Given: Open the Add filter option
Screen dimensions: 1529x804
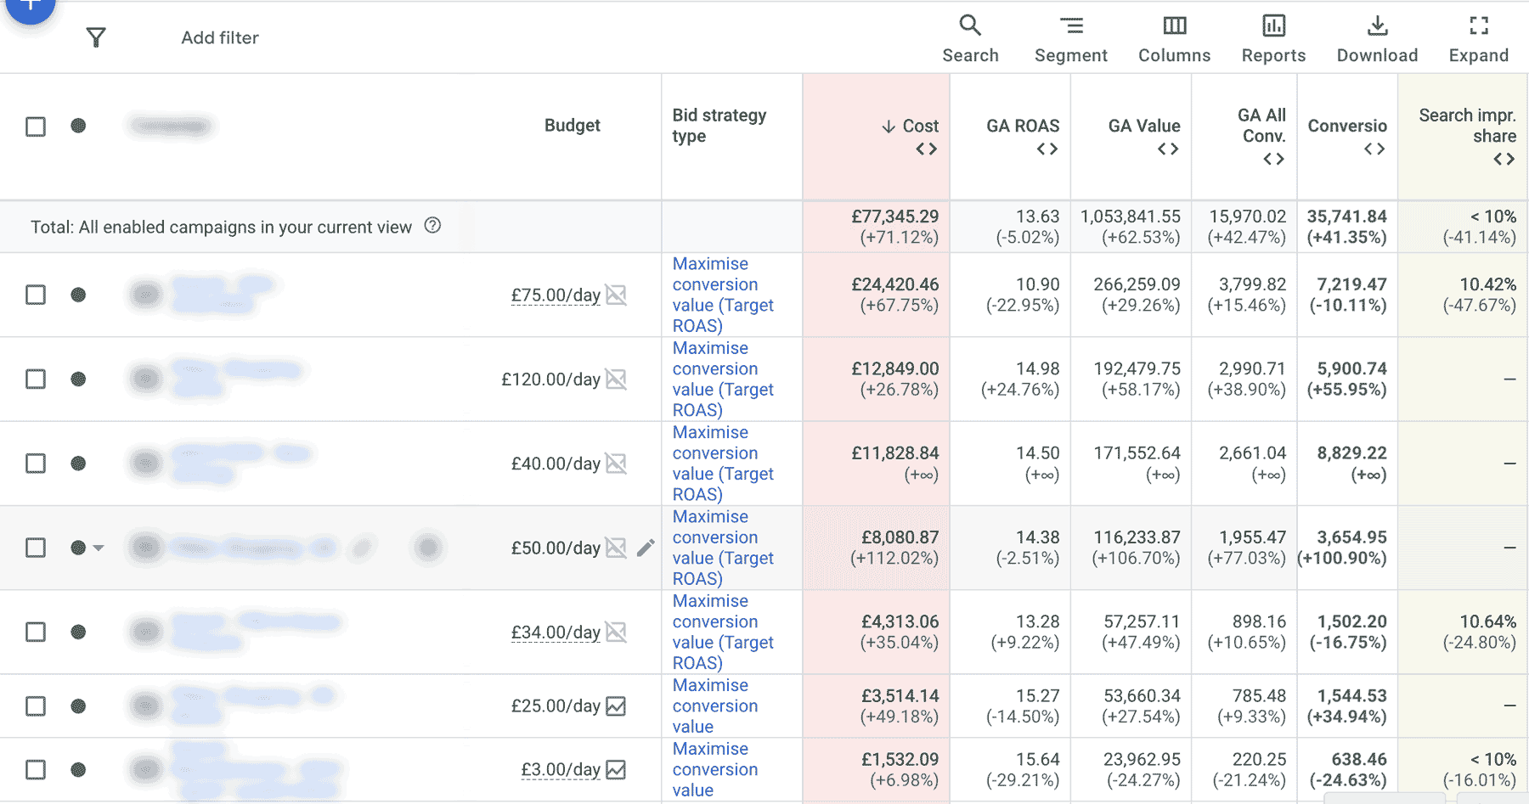Looking at the screenshot, I should pyautogui.click(x=219, y=37).
